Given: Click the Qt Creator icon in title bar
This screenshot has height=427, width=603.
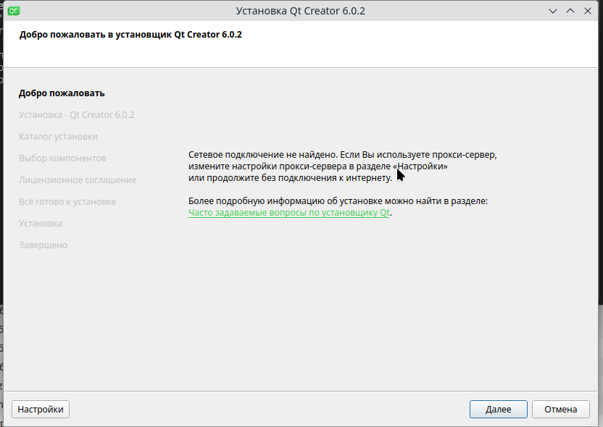Looking at the screenshot, I should [14, 11].
